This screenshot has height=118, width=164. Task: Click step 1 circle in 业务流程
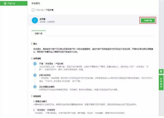click(35, 64)
